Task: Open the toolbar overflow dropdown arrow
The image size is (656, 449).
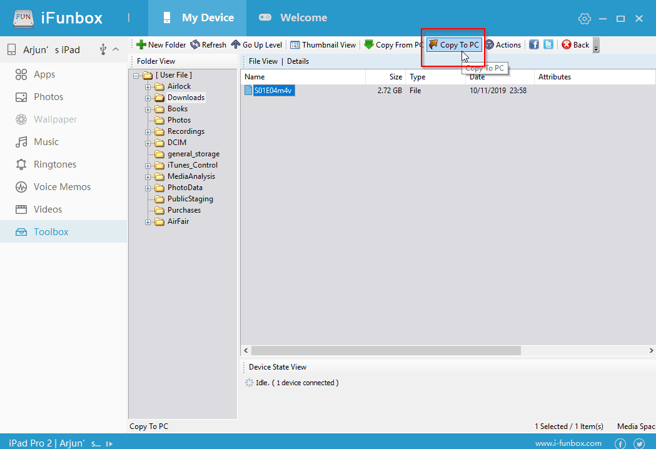Action: click(x=596, y=45)
